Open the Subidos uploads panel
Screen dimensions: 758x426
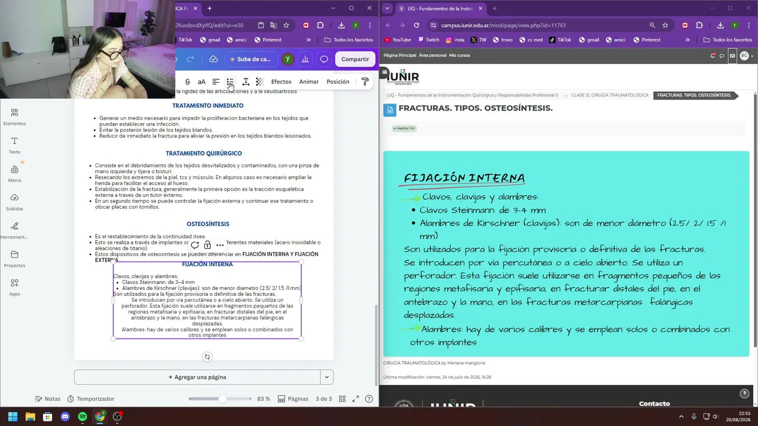coord(14,202)
